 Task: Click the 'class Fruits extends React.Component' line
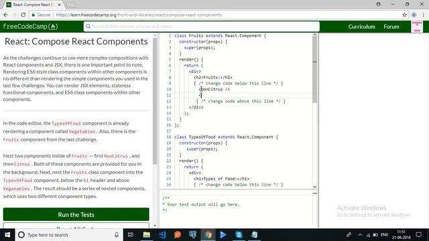click(x=220, y=35)
